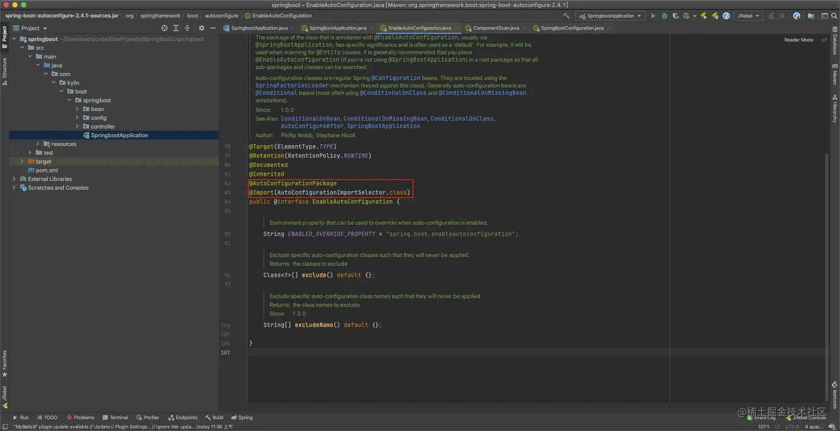Open the Spring tool window
This screenshot has width=840, height=431.
pyautogui.click(x=242, y=418)
